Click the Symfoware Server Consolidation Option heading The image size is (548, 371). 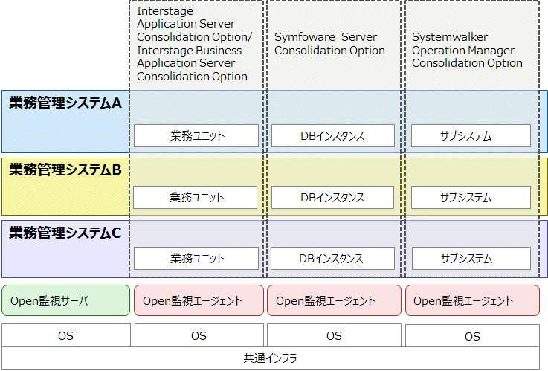point(329,44)
